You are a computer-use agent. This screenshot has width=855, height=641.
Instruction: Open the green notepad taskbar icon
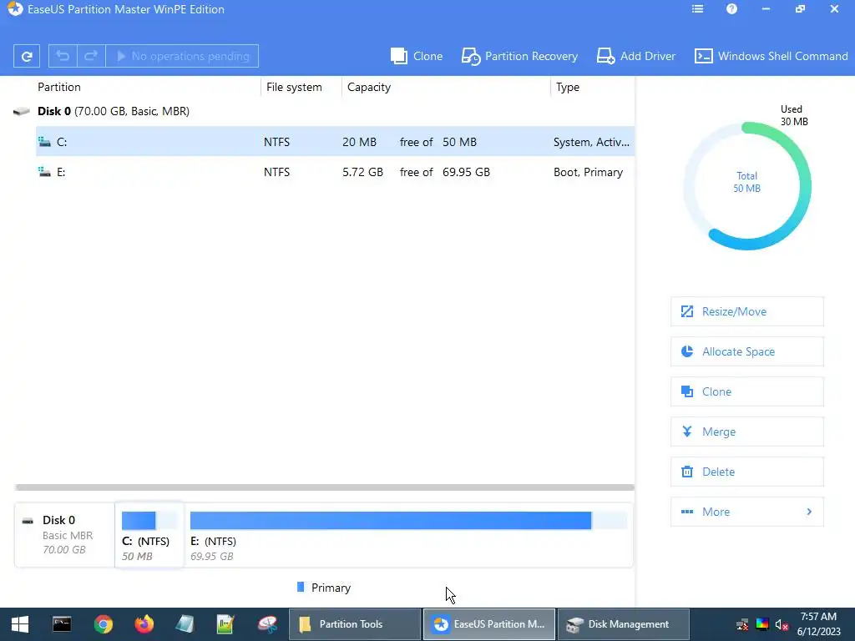pos(225,624)
